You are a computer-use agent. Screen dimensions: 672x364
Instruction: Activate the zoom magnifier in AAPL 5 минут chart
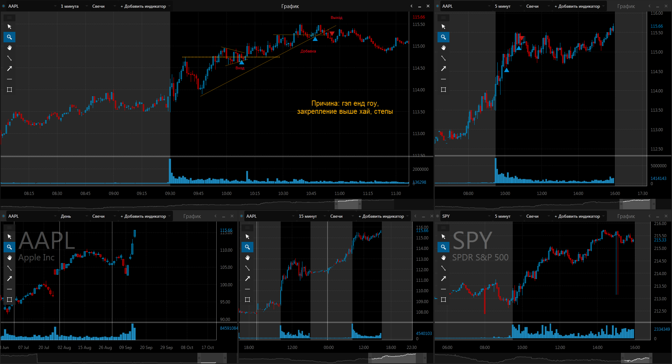tap(443, 37)
